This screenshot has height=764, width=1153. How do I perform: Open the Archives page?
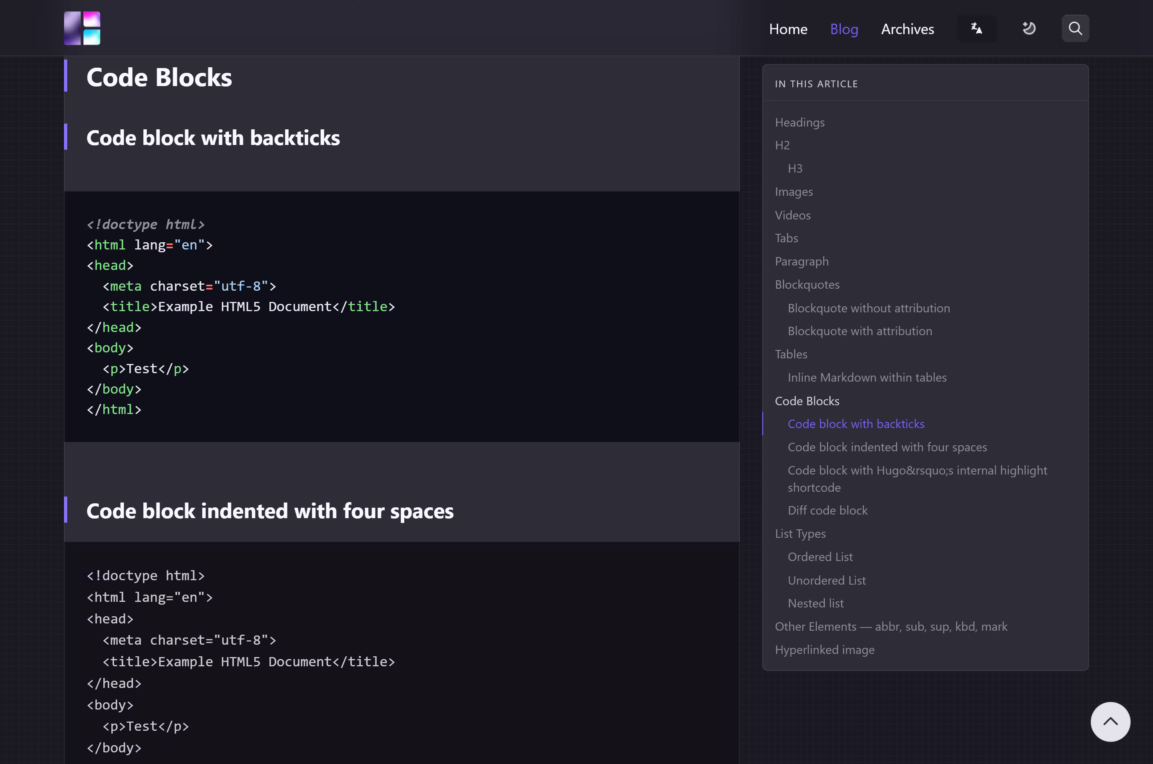tap(907, 29)
